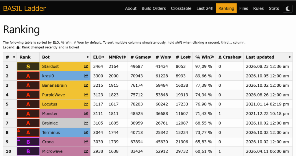Open Monster rating chart icon
Screen dimensions: 296x156
(x=86, y=114)
